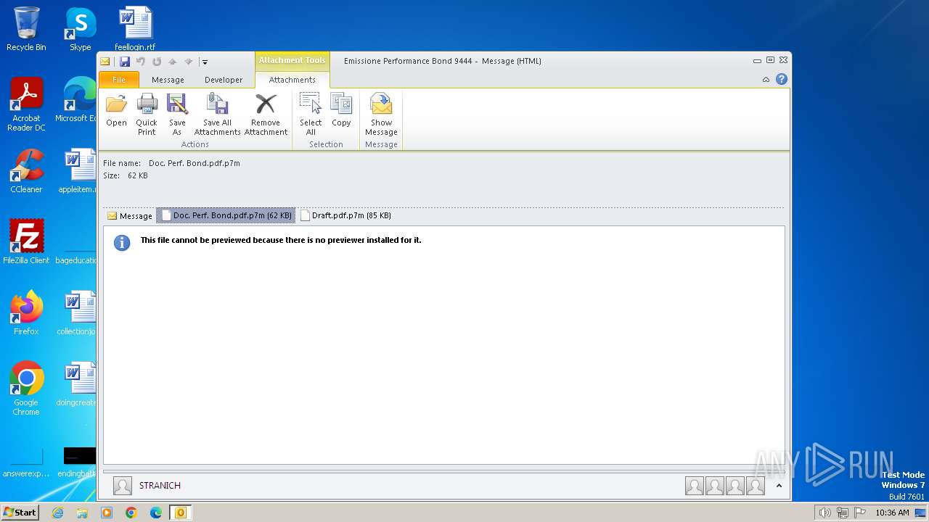Click the STRANICH contact photo
This screenshot has width=929, height=522.
pos(123,486)
